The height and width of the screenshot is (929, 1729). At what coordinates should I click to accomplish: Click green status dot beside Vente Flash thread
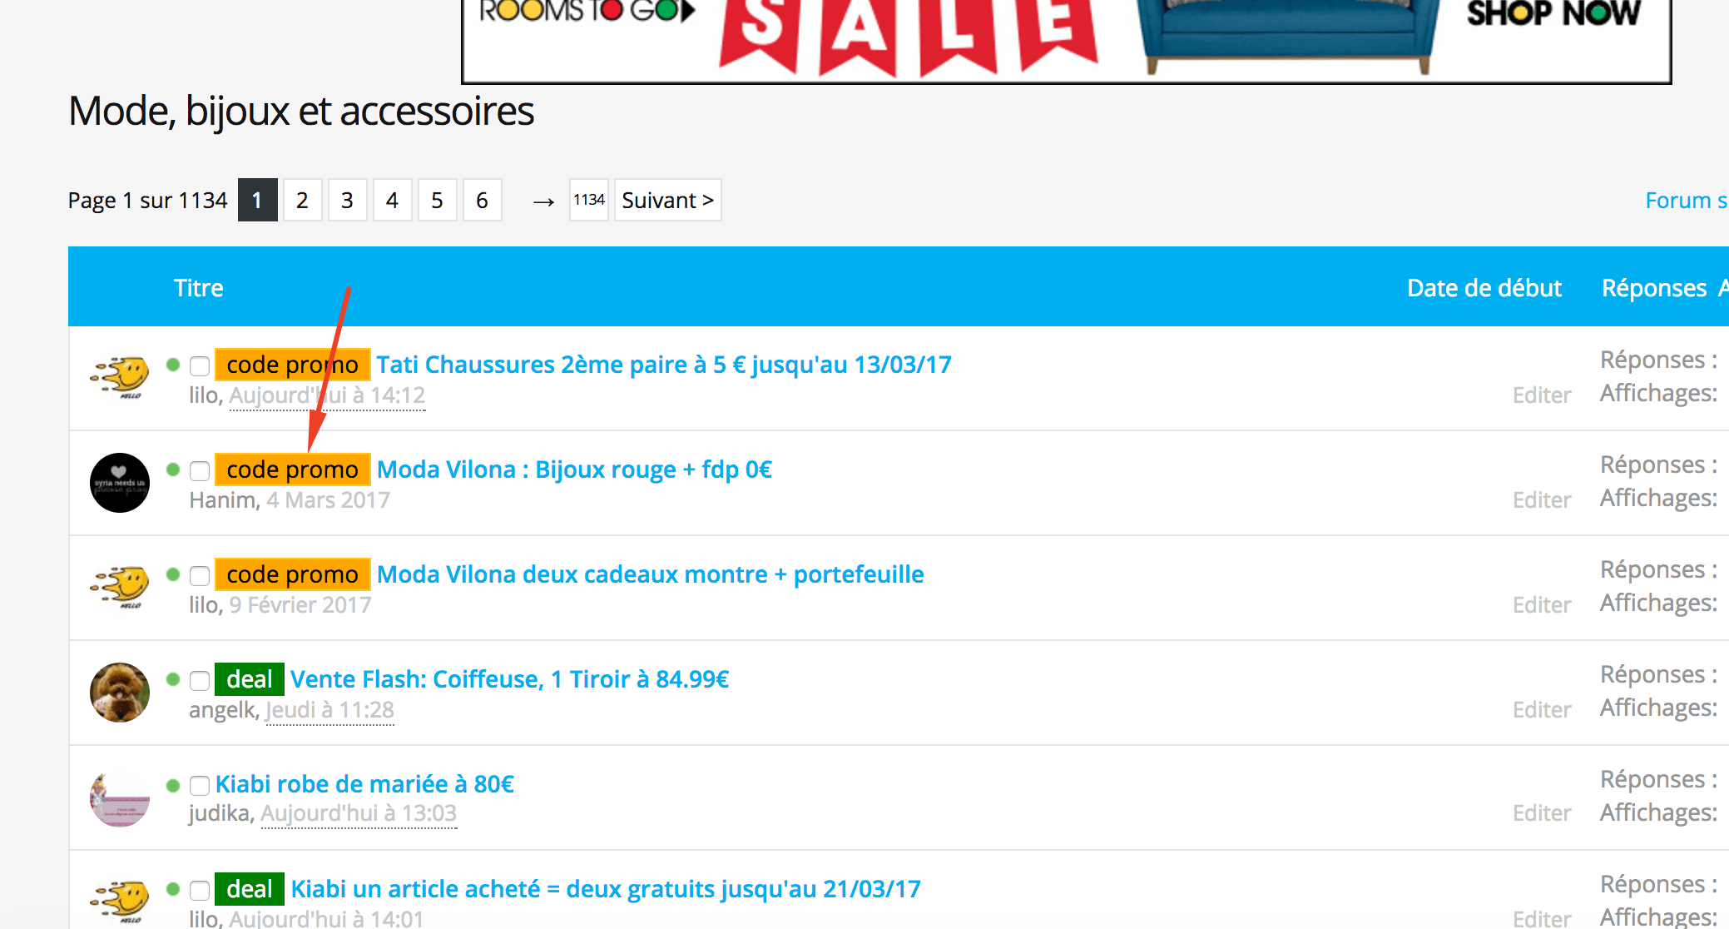coord(173,679)
